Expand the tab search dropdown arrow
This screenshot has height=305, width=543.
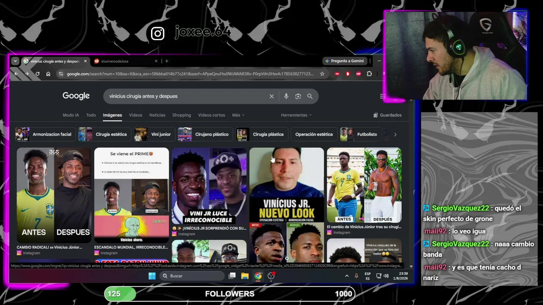coord(15,61)
